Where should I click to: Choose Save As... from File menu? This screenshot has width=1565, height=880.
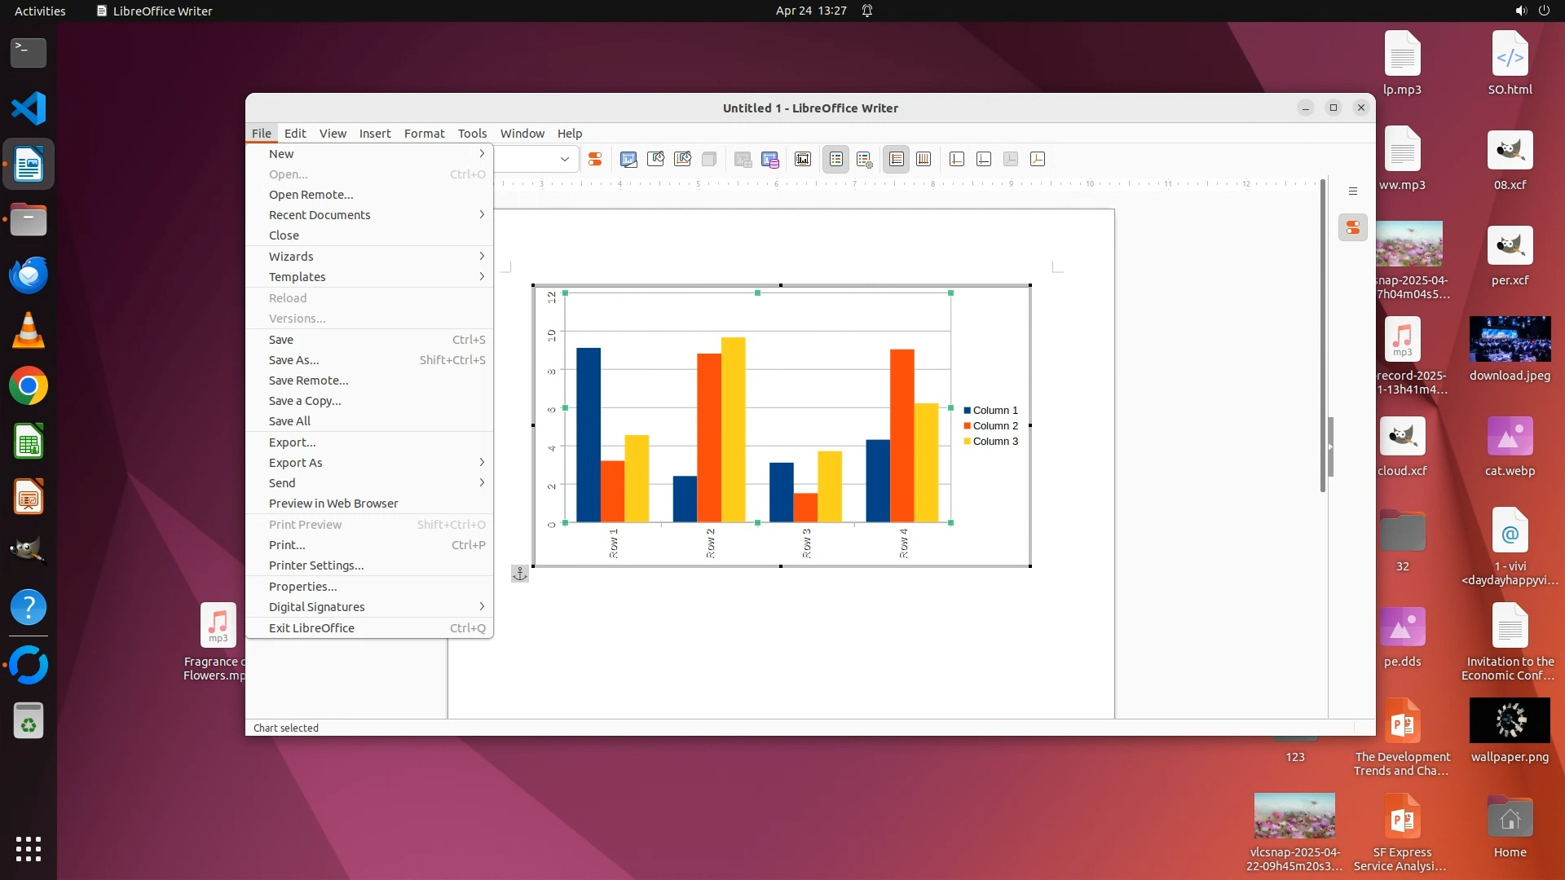pos(294,360)
